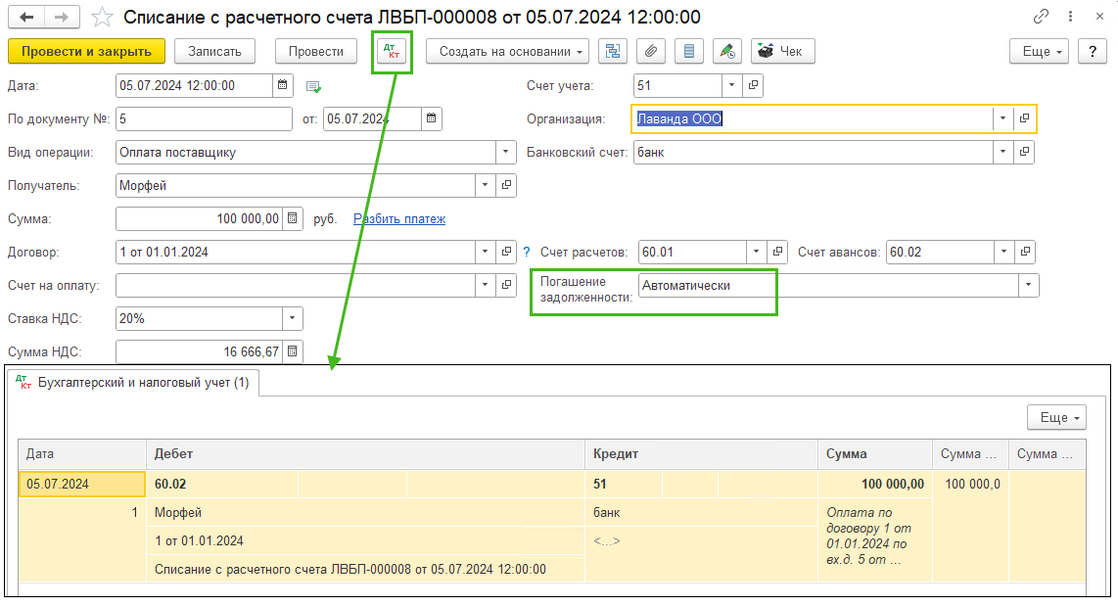Open help with the ? button

pos(1093,51)
